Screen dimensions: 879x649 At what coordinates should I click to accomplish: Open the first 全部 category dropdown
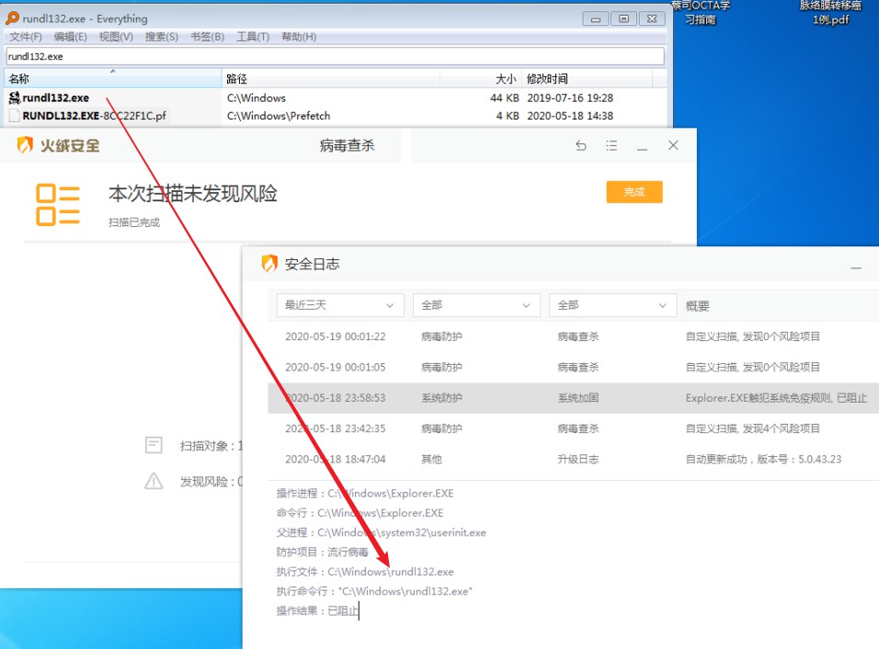pos(476,305)
